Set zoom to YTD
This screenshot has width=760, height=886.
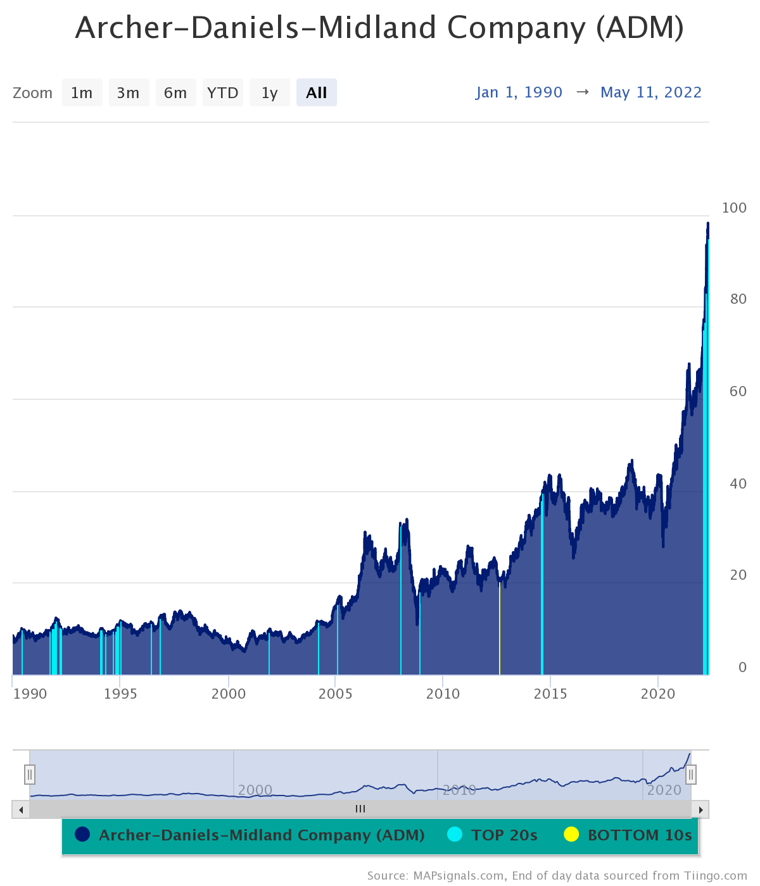(222, 92)
